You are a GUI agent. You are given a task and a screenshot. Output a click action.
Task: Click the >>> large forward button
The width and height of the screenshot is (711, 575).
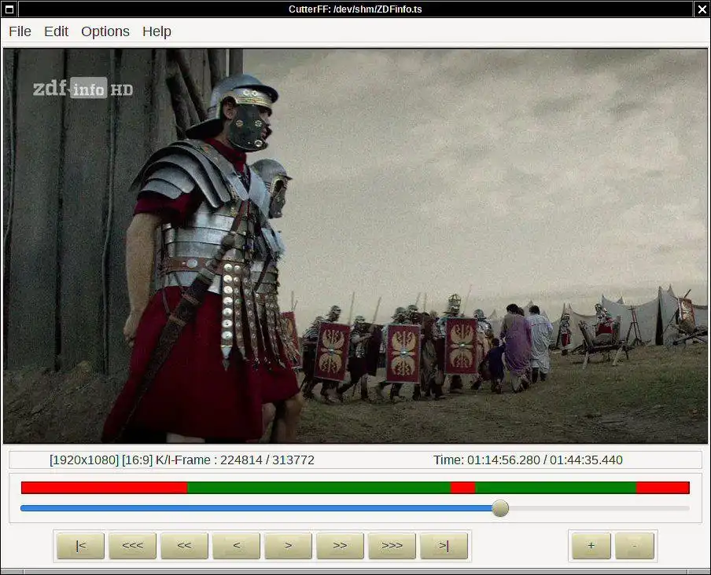coord(392,546)
